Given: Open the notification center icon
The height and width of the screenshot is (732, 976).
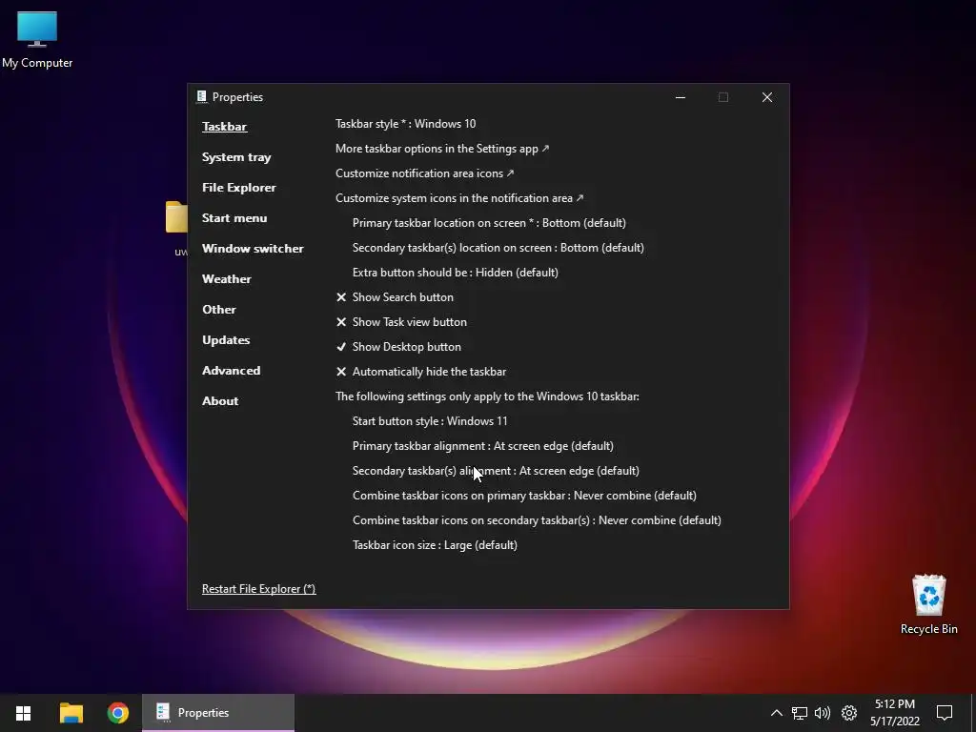Looking at the screenshot, I should coord(945,713).
